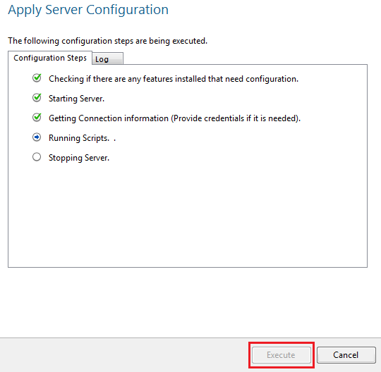Select the 'Starting Server.' step label
The image size is (381, 372).
click(x=76, y=99)
